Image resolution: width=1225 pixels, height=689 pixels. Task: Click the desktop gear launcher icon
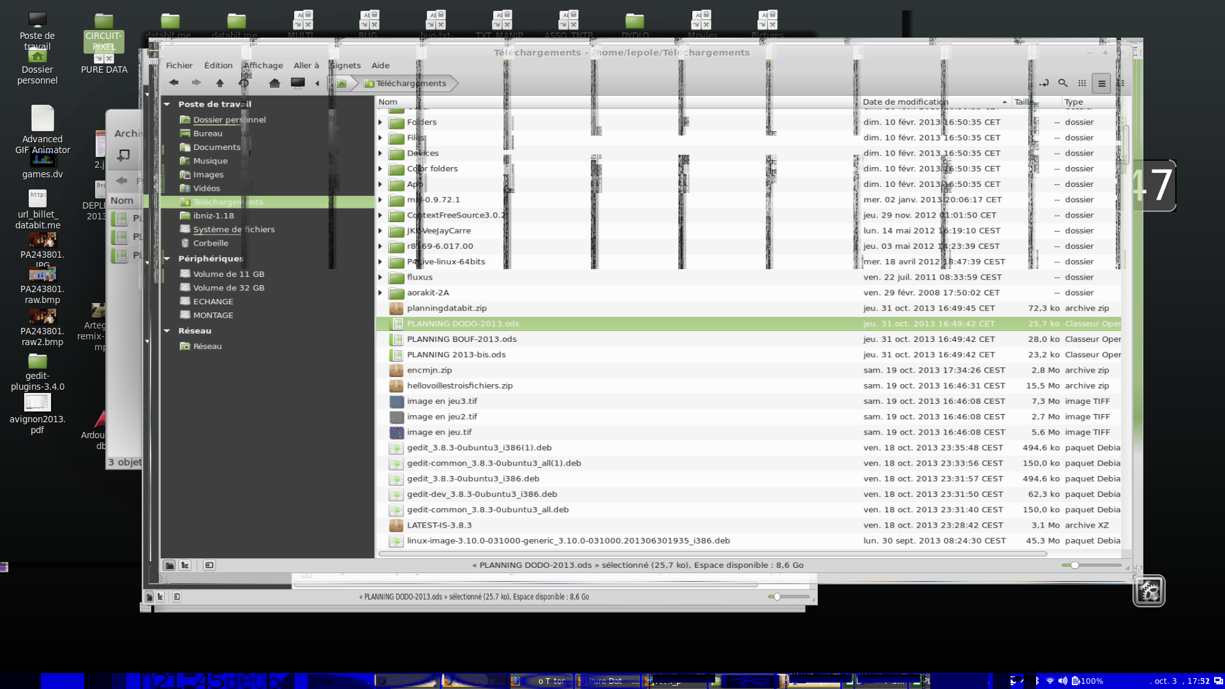coord(1148,591)
